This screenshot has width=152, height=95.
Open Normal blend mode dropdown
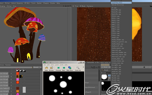pyautogui.click(x=37, y=67)
